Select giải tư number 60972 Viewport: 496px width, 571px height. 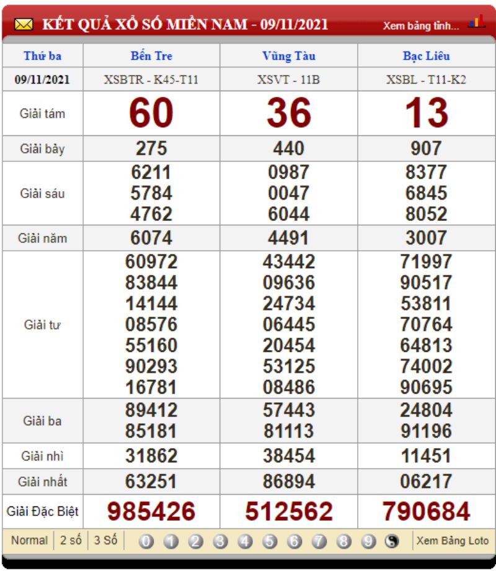click(x=151, y=262)
